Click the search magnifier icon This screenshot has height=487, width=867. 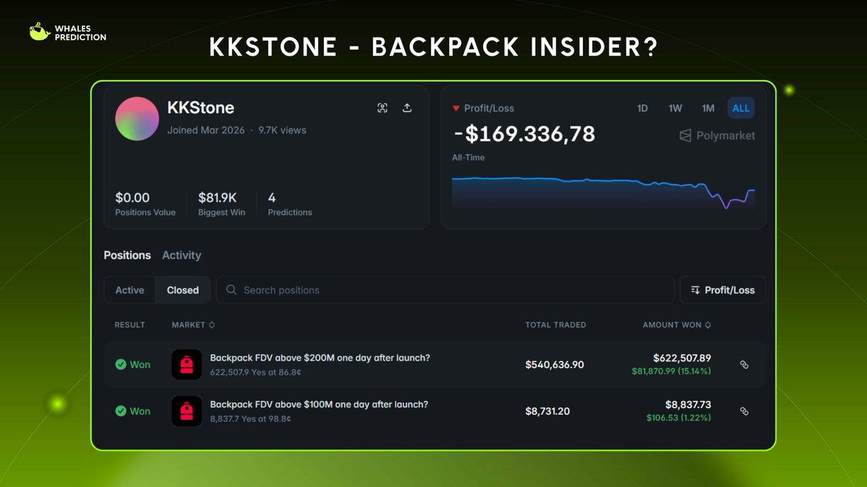click(x=231, y=290)
